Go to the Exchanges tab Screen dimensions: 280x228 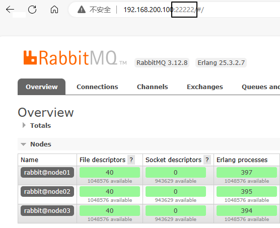click(x=205, y=87)
